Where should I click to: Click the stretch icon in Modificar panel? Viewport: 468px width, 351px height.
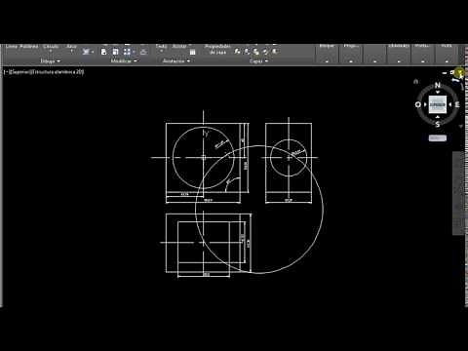[103, 52]
